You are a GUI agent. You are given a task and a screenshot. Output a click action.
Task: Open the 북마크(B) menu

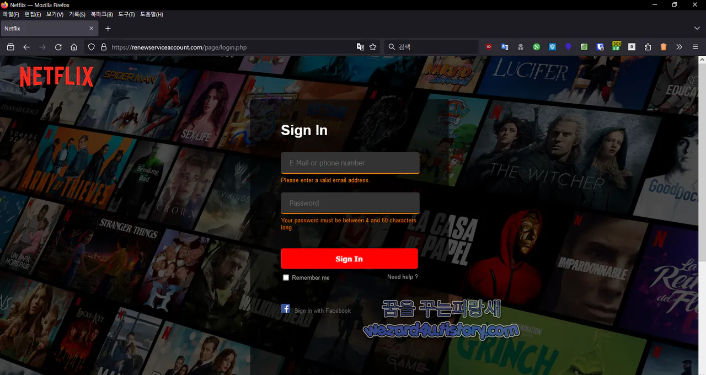[102, 14]
